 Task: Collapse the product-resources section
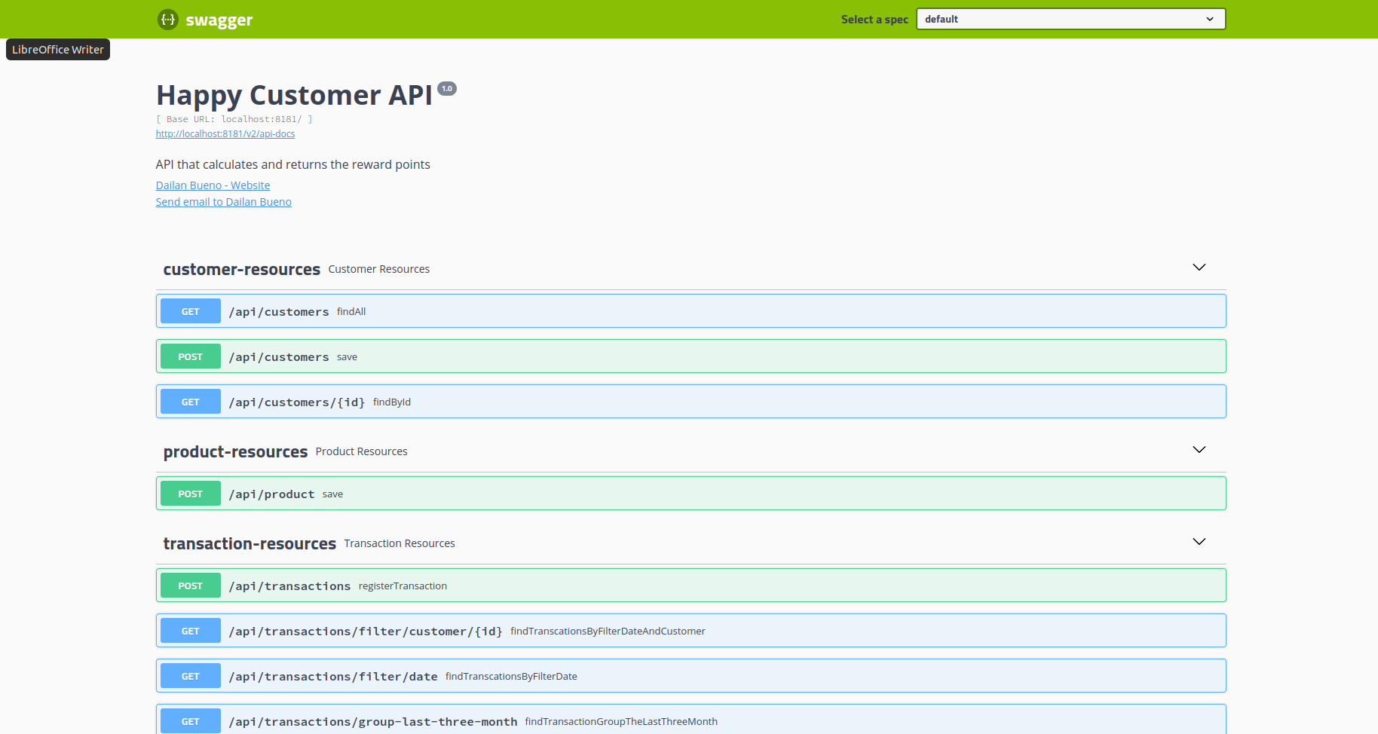click(1199, 450)
